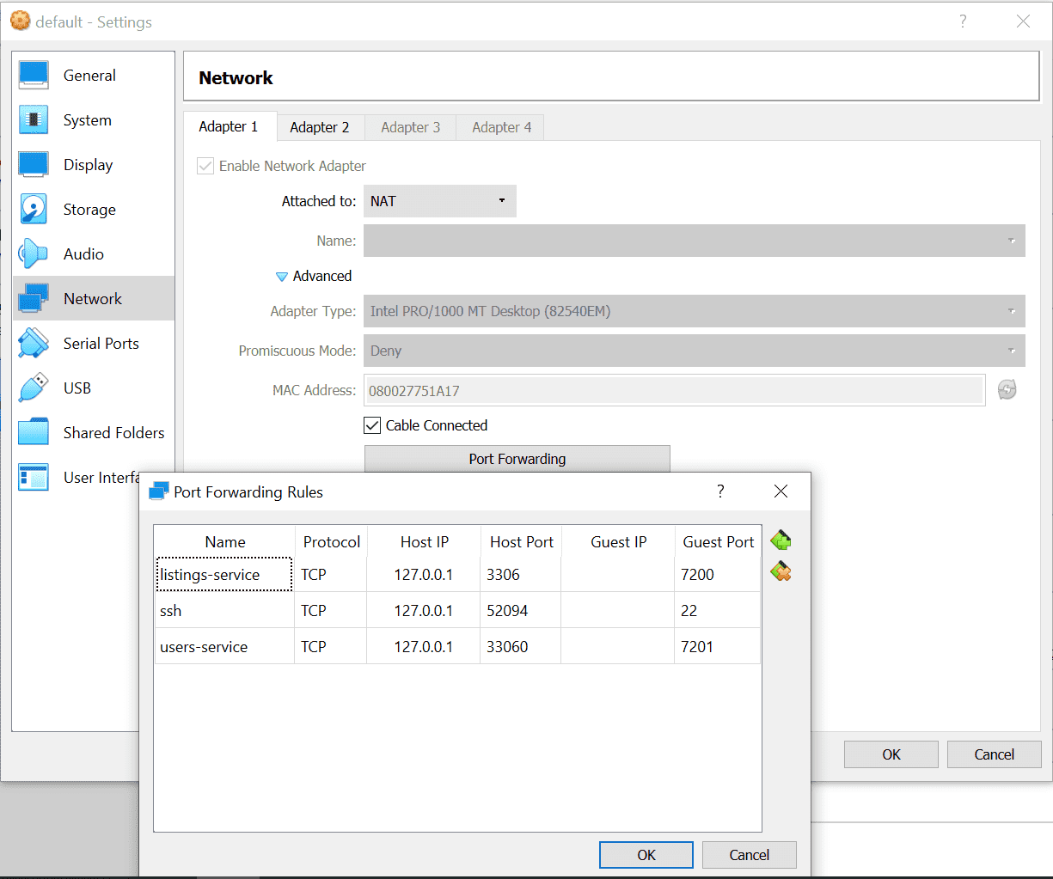Click the Host Port 3306 cell
Screen dimensions: 1053x879
(520, 574)
